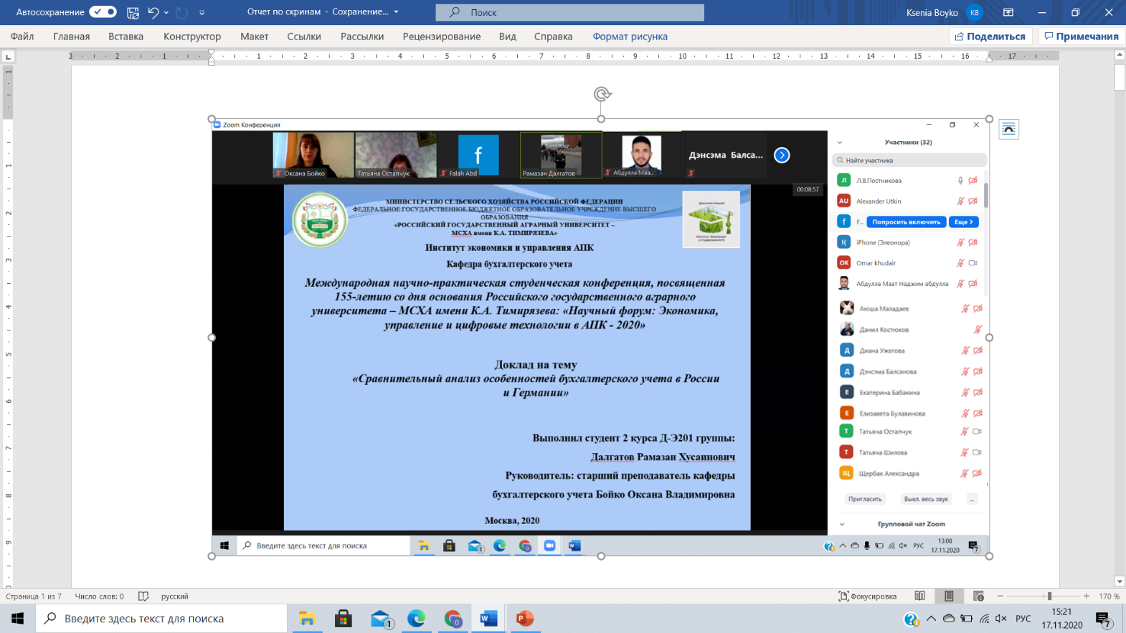Expand the Customize Quick Access Toolbar menu

202,12
